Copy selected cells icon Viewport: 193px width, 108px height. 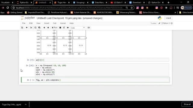click(x=35, y=28)
